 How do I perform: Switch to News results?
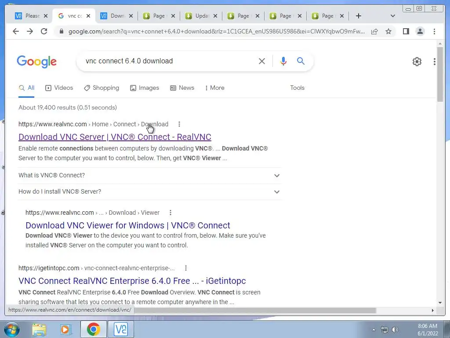(x=182, y=88)
